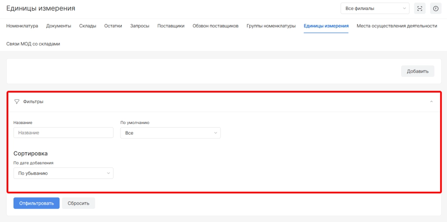
Task: Select the Места осуществления деятельности tab
Action: (x=396, y=26)
